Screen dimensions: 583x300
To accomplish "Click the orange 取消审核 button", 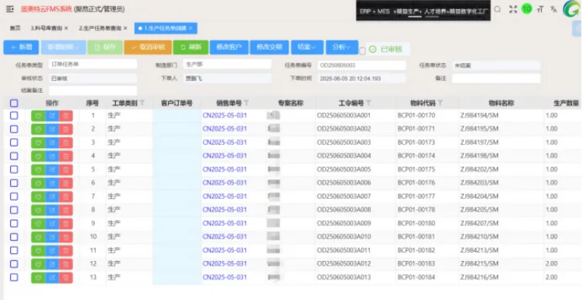I will click(x=148, y=48).
